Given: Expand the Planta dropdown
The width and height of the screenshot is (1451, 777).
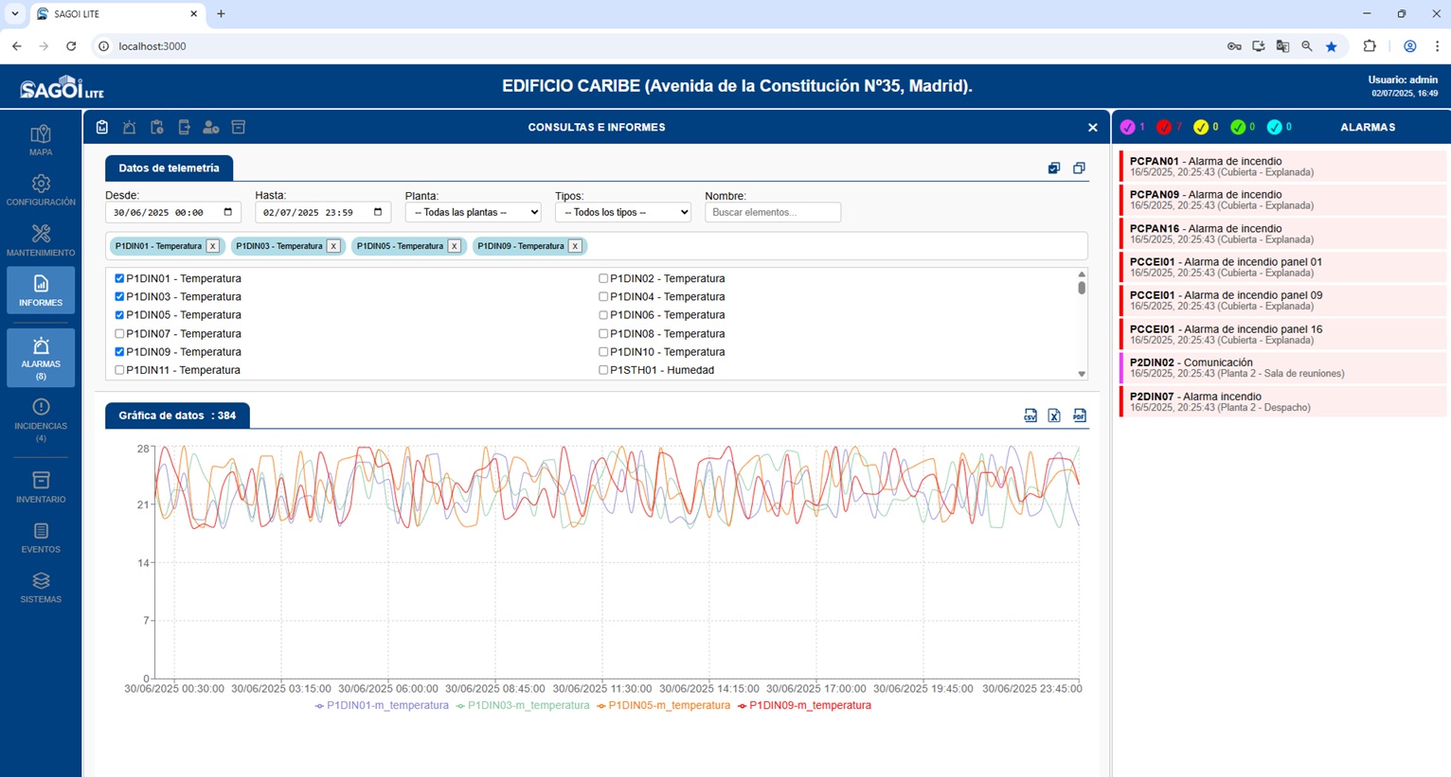Looking at the screenshot, I should (473, 213).
